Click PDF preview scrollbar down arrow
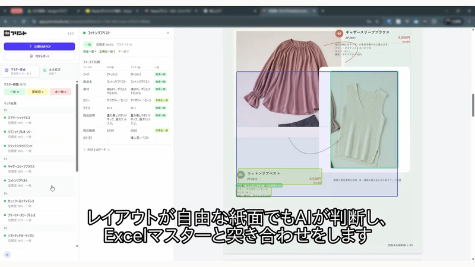 point(473,259)
